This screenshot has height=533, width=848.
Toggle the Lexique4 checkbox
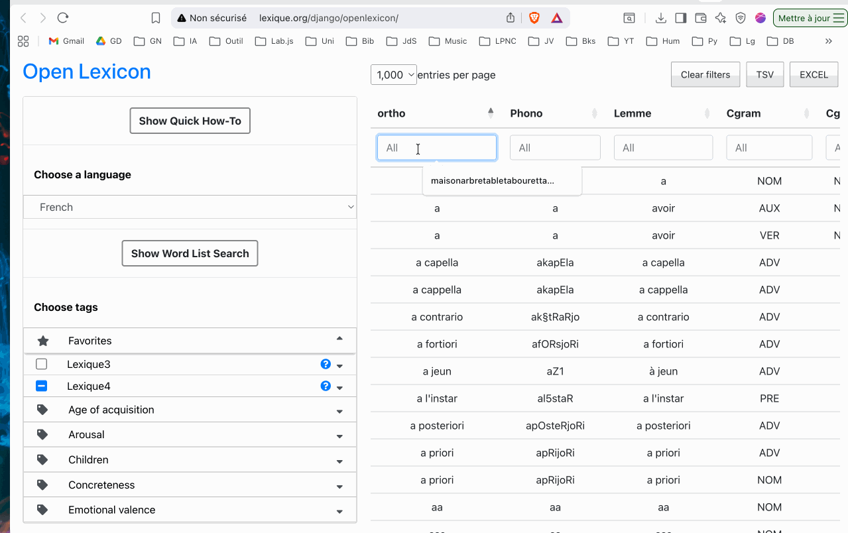click(42, 386)
